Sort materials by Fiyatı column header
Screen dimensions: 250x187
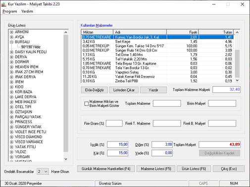tap(183, 32)
